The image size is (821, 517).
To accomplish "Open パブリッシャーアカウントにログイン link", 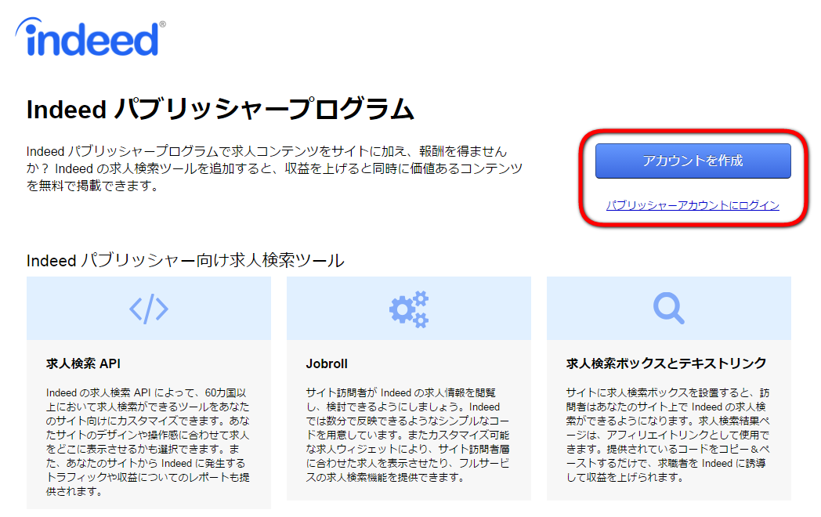I will (x=693, y=205).
